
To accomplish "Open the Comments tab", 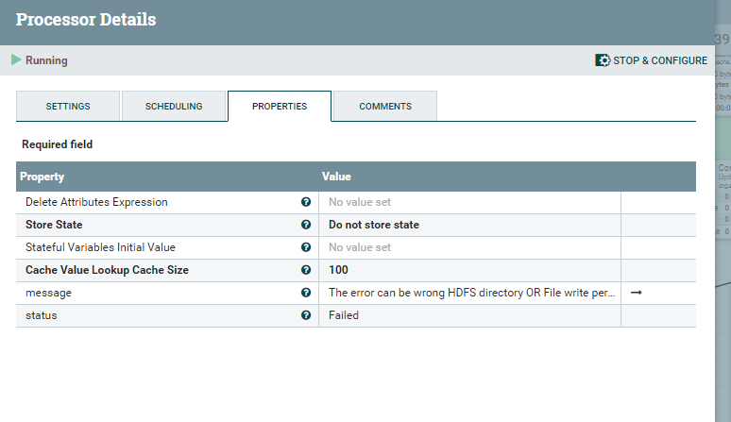I will 385,107.
